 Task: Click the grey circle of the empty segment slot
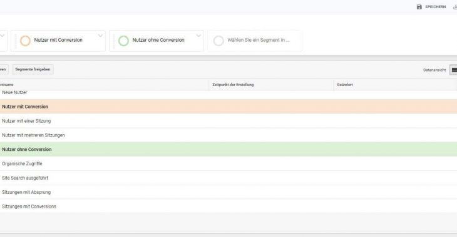pos(218,41)
